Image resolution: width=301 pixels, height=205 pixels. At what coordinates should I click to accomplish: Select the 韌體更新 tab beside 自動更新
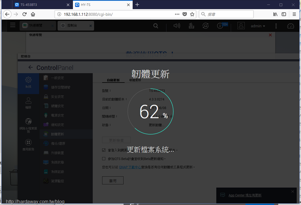click(135, 80)
